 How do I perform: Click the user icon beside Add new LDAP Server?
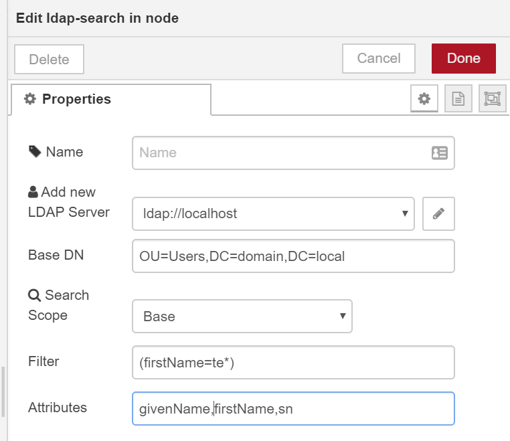pos(33,192)
